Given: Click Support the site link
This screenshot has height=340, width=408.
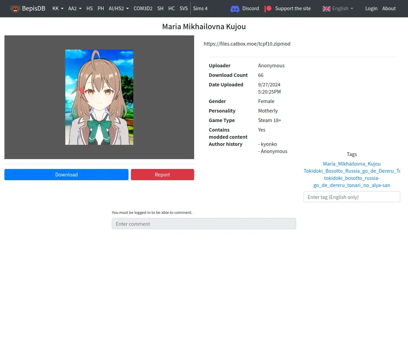Looking at the screenshot, I should pos(288,8).
